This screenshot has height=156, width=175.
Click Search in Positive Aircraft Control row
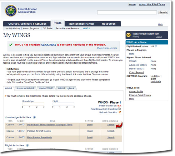111,131
